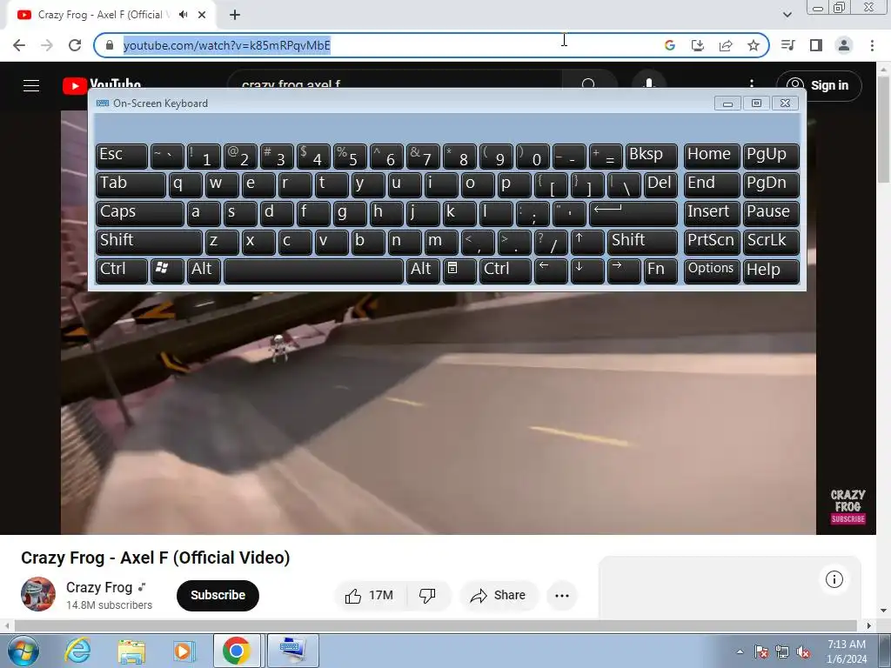This screenshot has width=891, height=668.
Task: Click the Home key
Action: [712, 156]
